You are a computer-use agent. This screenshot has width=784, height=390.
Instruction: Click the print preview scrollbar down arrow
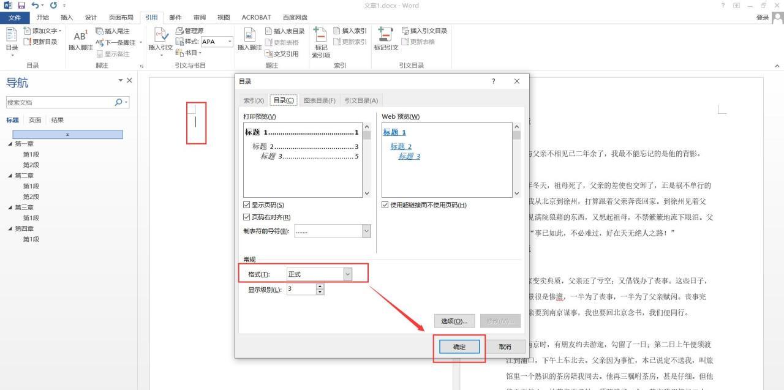(367, 193)
